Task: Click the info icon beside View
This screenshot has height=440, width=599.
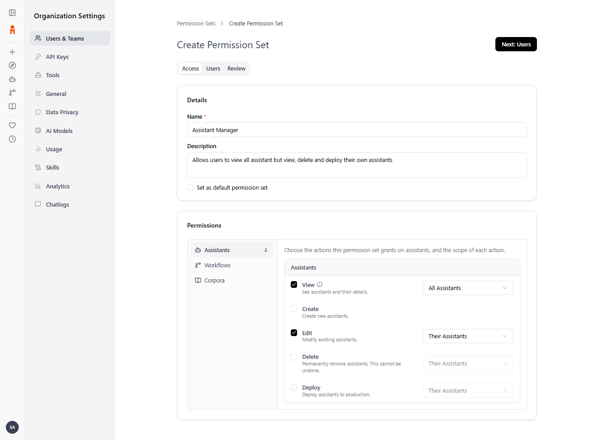Action: click(319, 285)
